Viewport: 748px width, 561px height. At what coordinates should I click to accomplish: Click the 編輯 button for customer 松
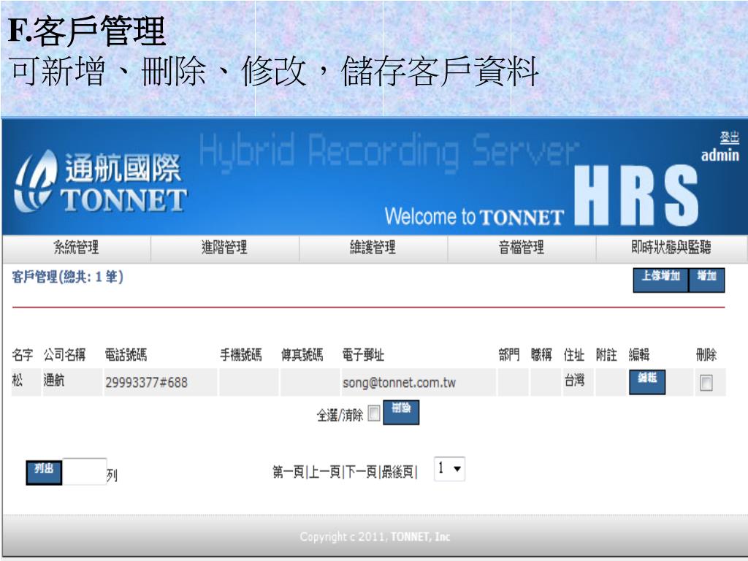click(x=647, y=382)
